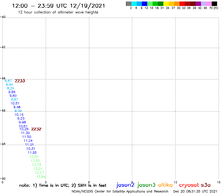Select the dark red 's3a' satellite label
This screenshot has width=221, height=194.
(x=206, y=185)
